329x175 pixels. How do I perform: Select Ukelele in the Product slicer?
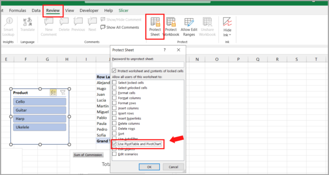click(x=39, y=127)
